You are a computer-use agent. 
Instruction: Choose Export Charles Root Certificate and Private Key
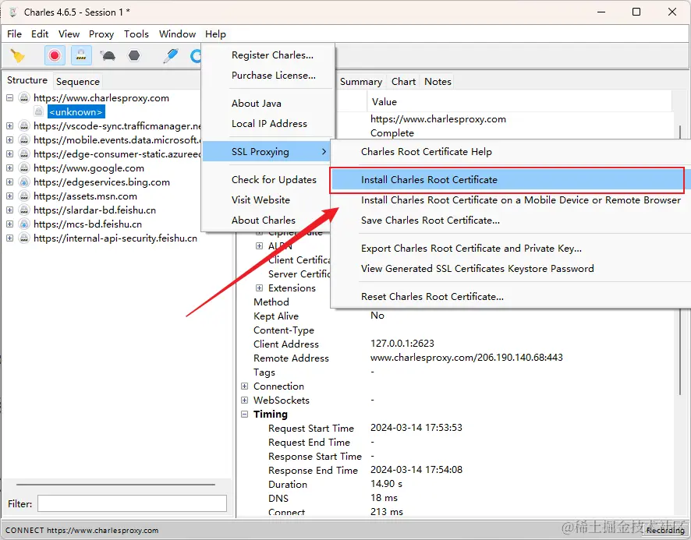510,249
